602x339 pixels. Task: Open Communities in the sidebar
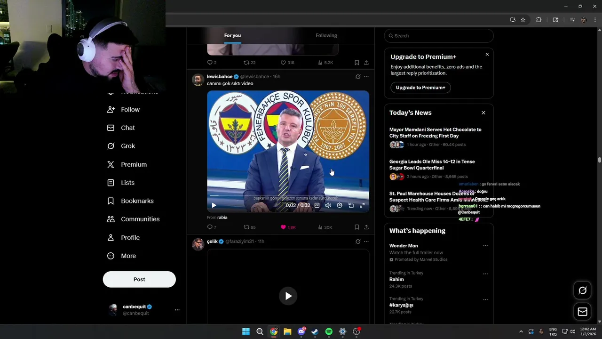134,219
